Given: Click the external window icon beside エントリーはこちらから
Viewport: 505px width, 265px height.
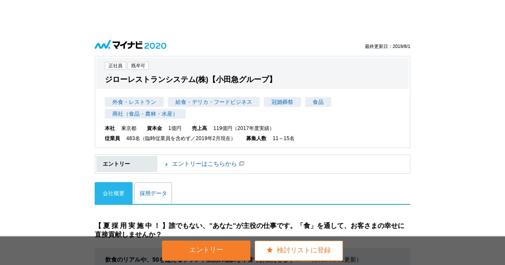Looking at the screenshot, I should tap(242, 164).
